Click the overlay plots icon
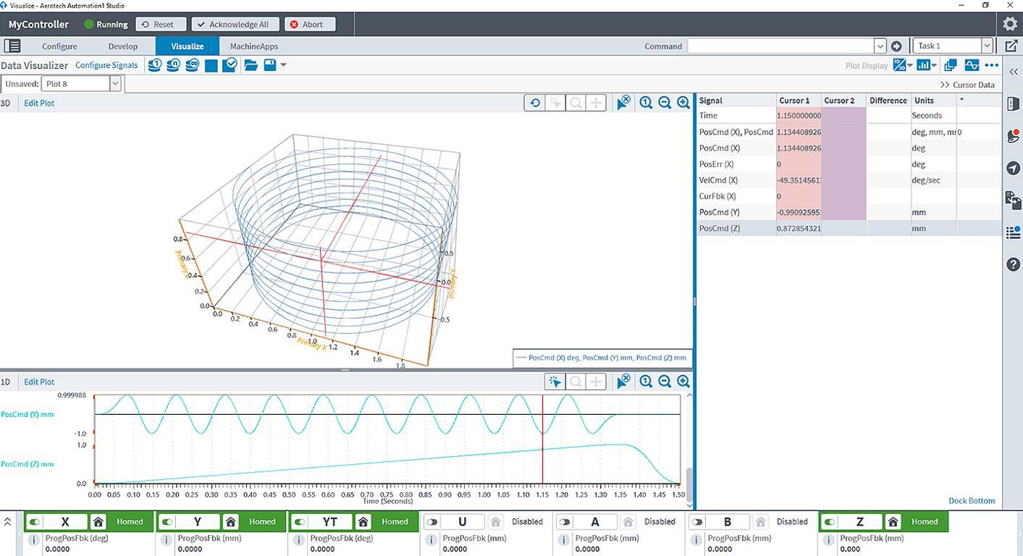 tap(951, 65)
